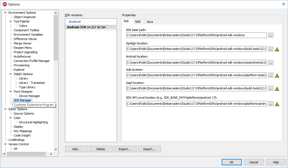
Task: Click the Android location field
Action: point(196,63)
